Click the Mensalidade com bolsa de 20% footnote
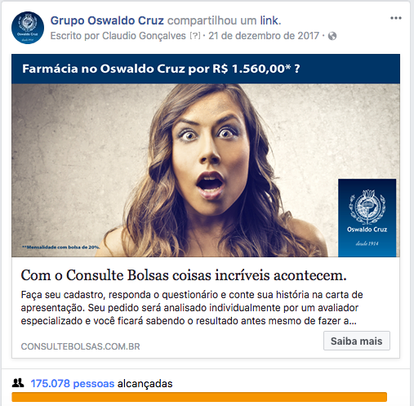Screen dimensions: 414x406 pos(61,248)
